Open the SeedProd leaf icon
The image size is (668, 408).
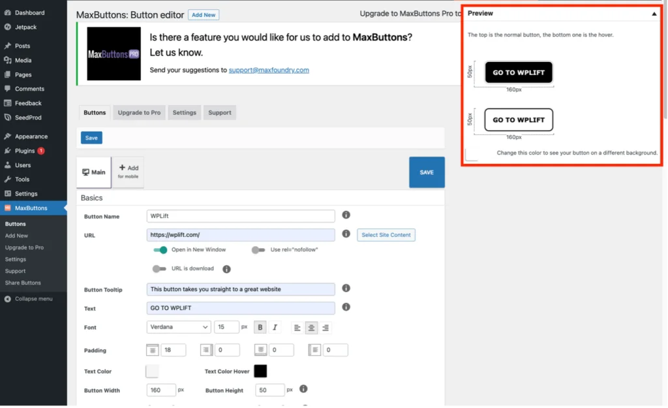tap(8, 118)
